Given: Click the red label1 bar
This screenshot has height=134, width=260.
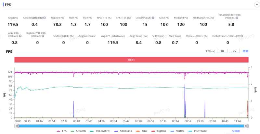Looking at the screenshot, I should [131, 60].
